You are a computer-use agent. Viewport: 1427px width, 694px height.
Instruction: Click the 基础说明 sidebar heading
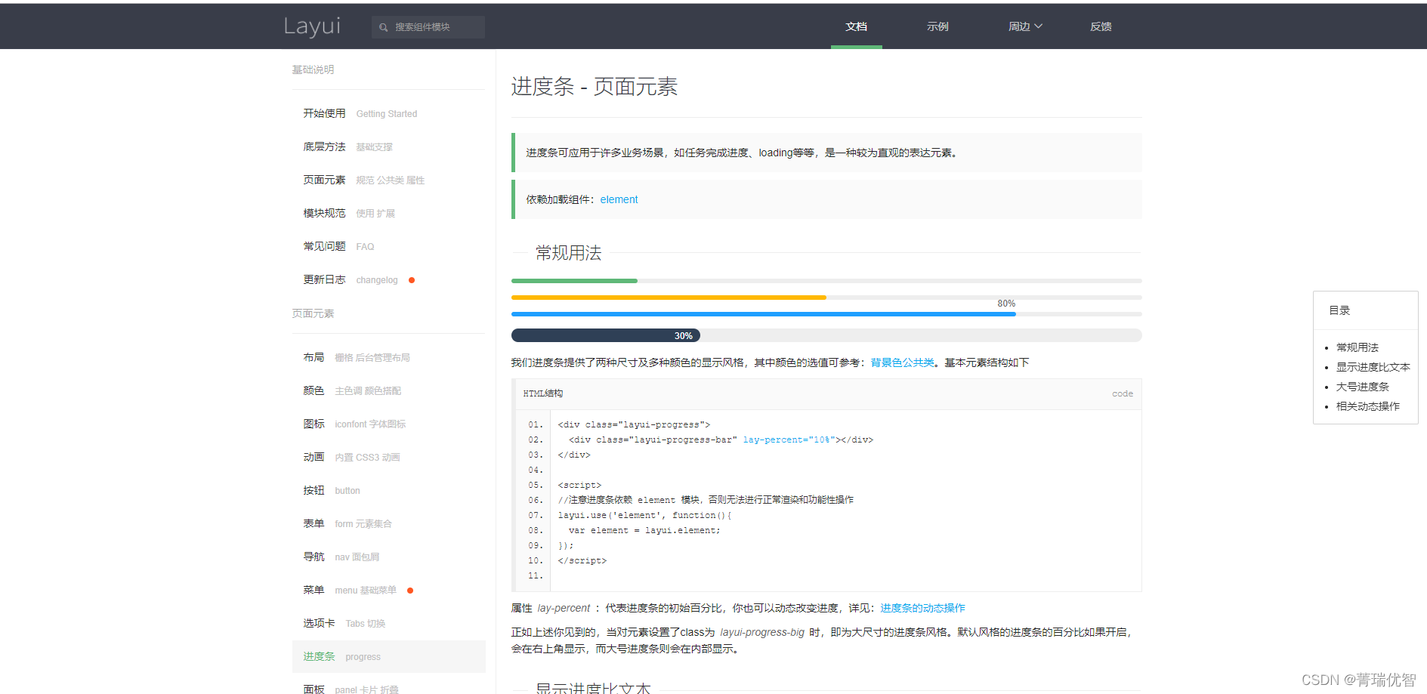(x=313, y=69)
